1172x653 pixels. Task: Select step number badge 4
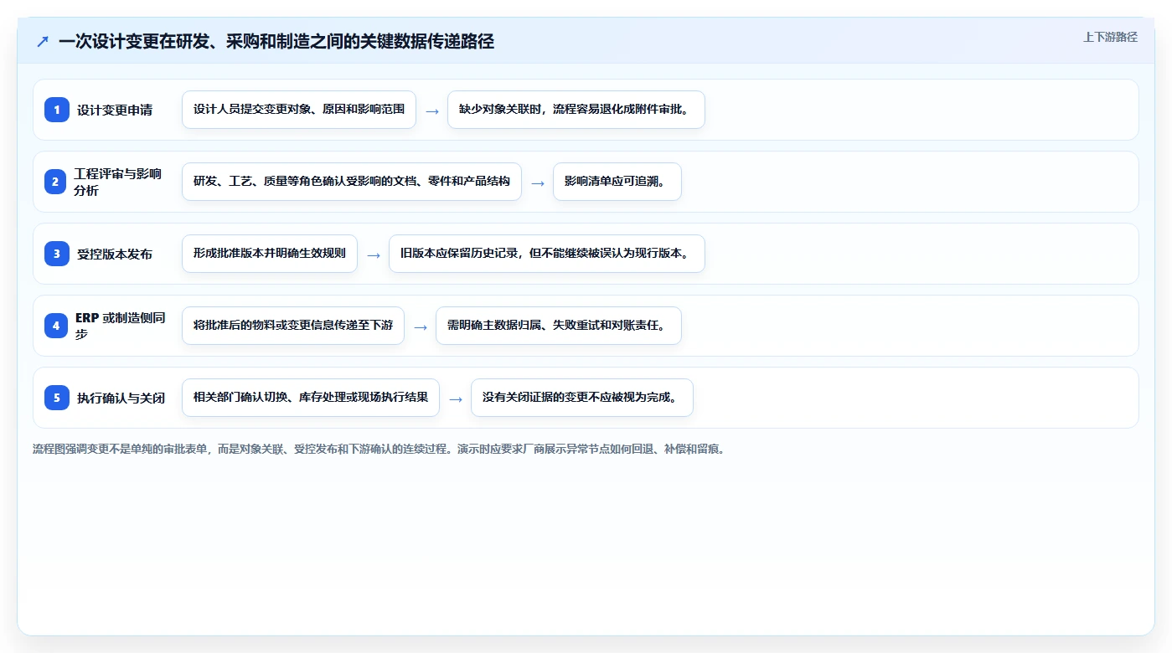coord(57,326)
